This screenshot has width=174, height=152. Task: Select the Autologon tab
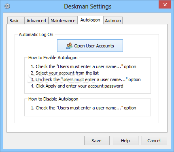point(90,20)
